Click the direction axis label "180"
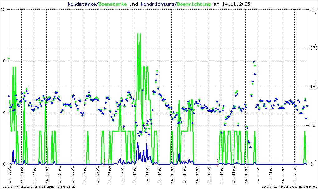Viewport: 318px width, 189px height. pos(314,87)
